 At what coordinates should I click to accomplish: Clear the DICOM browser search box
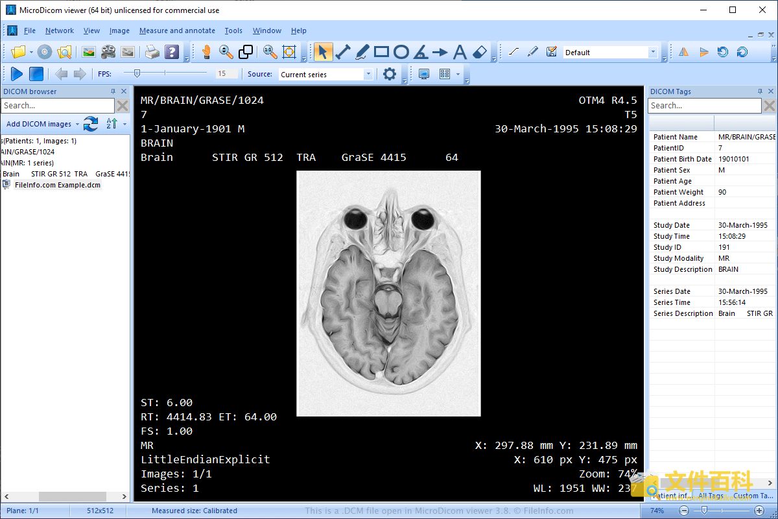(123, 105)
